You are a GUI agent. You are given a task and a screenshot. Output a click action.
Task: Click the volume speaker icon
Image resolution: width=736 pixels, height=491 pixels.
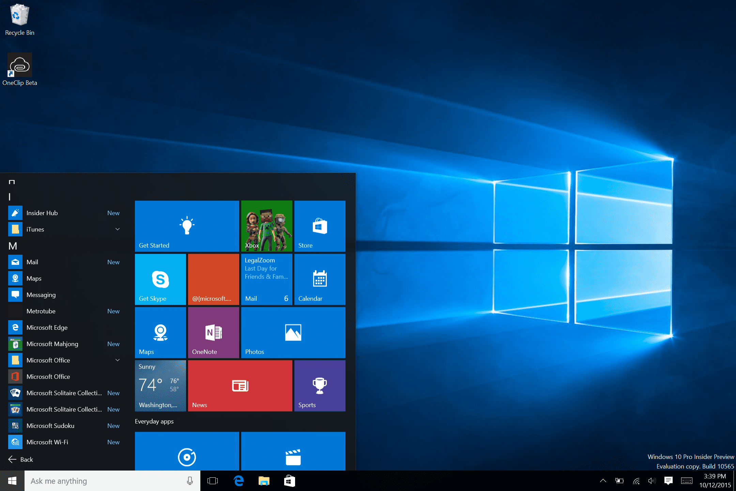click(x=652, y=481)
